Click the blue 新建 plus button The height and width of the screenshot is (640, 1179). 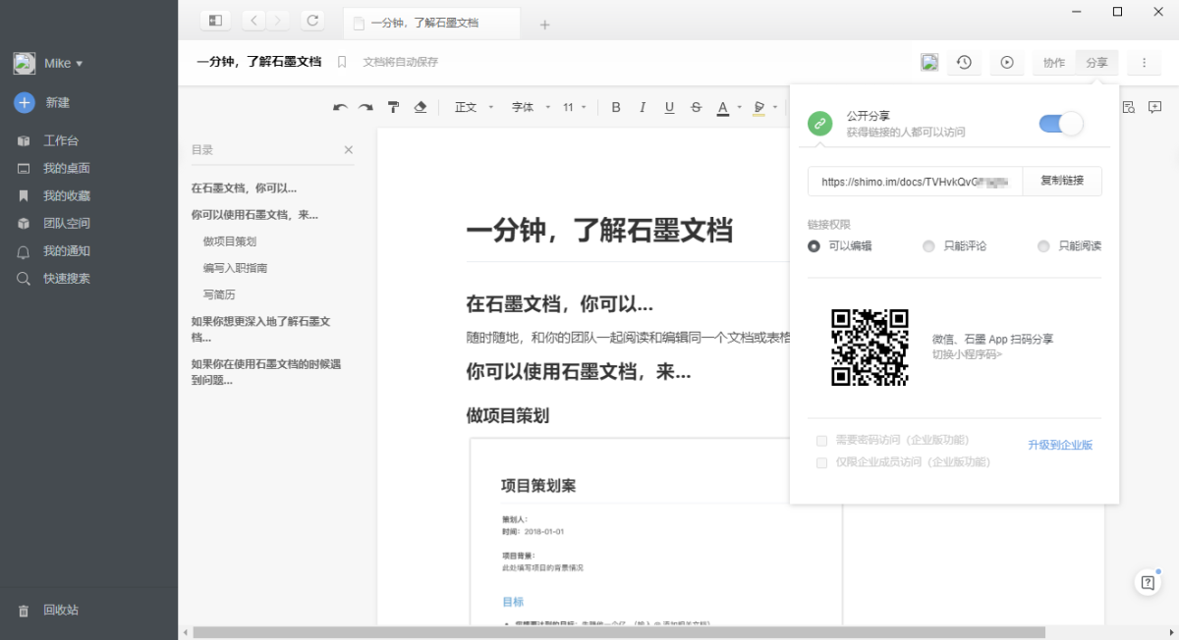coord(25,102)
